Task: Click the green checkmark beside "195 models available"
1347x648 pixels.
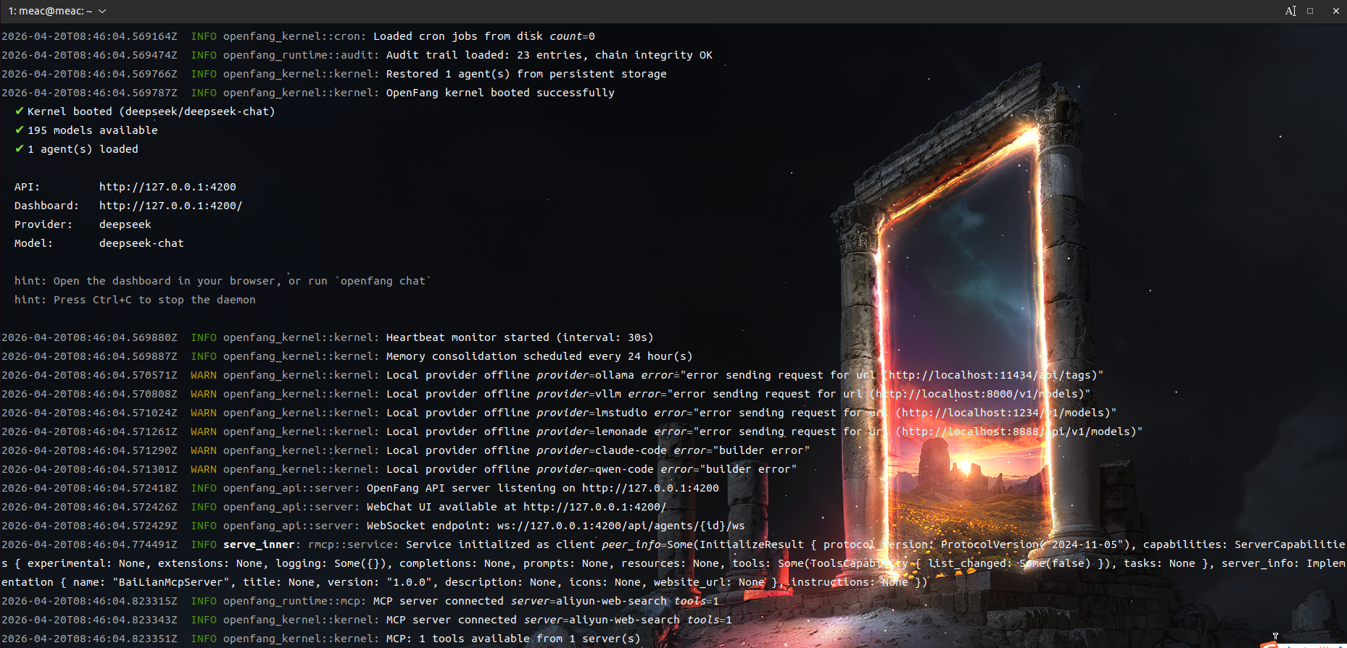Action: (x=20, y=130)
